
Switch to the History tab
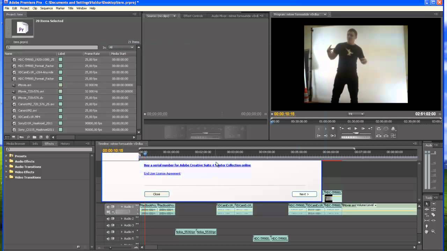point(65,144)
